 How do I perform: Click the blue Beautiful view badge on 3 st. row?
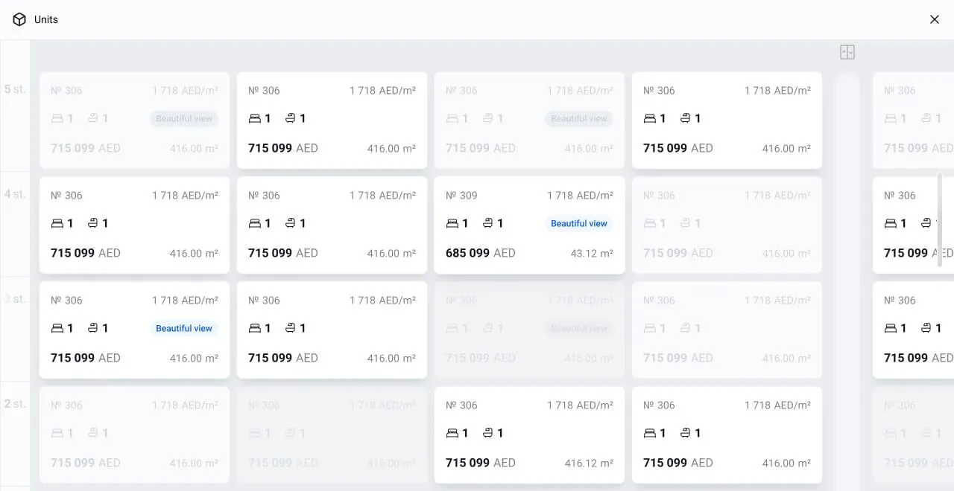(x=183, y=328)
